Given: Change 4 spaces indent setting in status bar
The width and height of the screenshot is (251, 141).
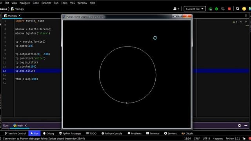Looking at the screenshot, I should pyautogui.click(x=218, y=139).
